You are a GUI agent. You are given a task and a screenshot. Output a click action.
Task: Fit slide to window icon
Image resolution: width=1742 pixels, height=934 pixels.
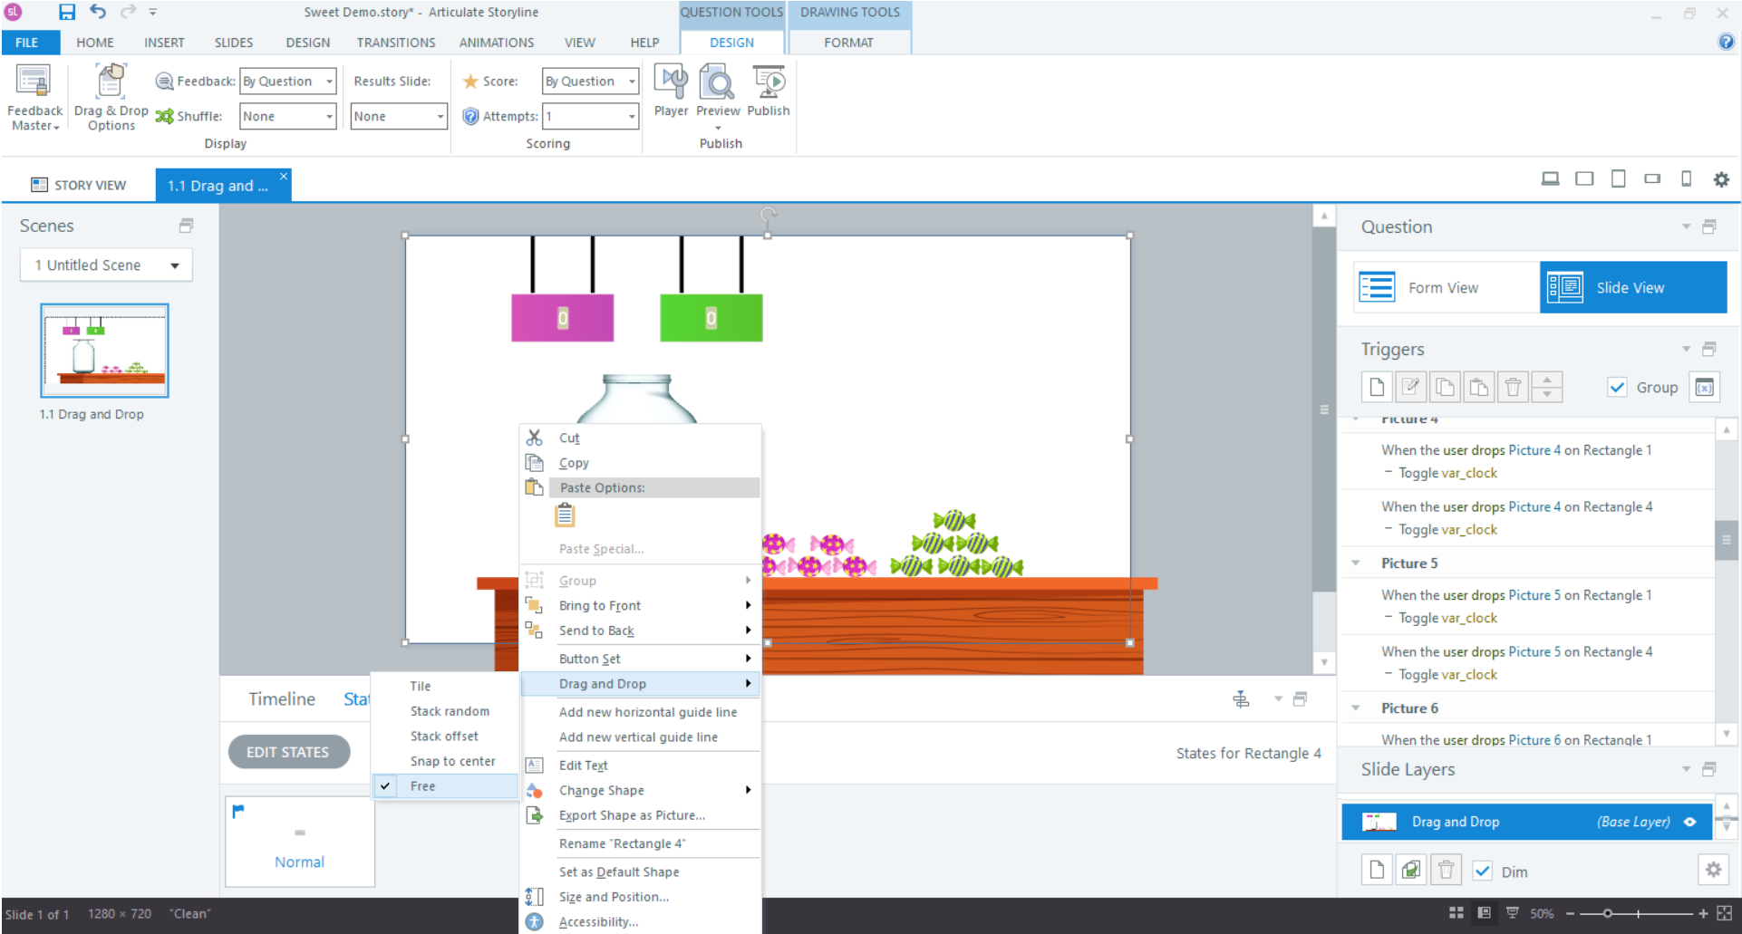1725,913
